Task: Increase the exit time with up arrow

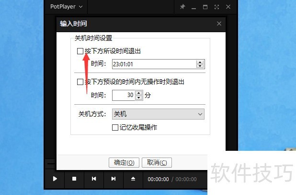Action: 200,62
